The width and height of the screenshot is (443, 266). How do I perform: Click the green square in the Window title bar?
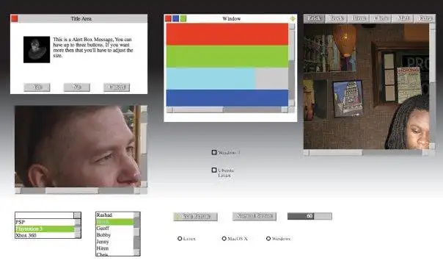(x=183, y=18)
